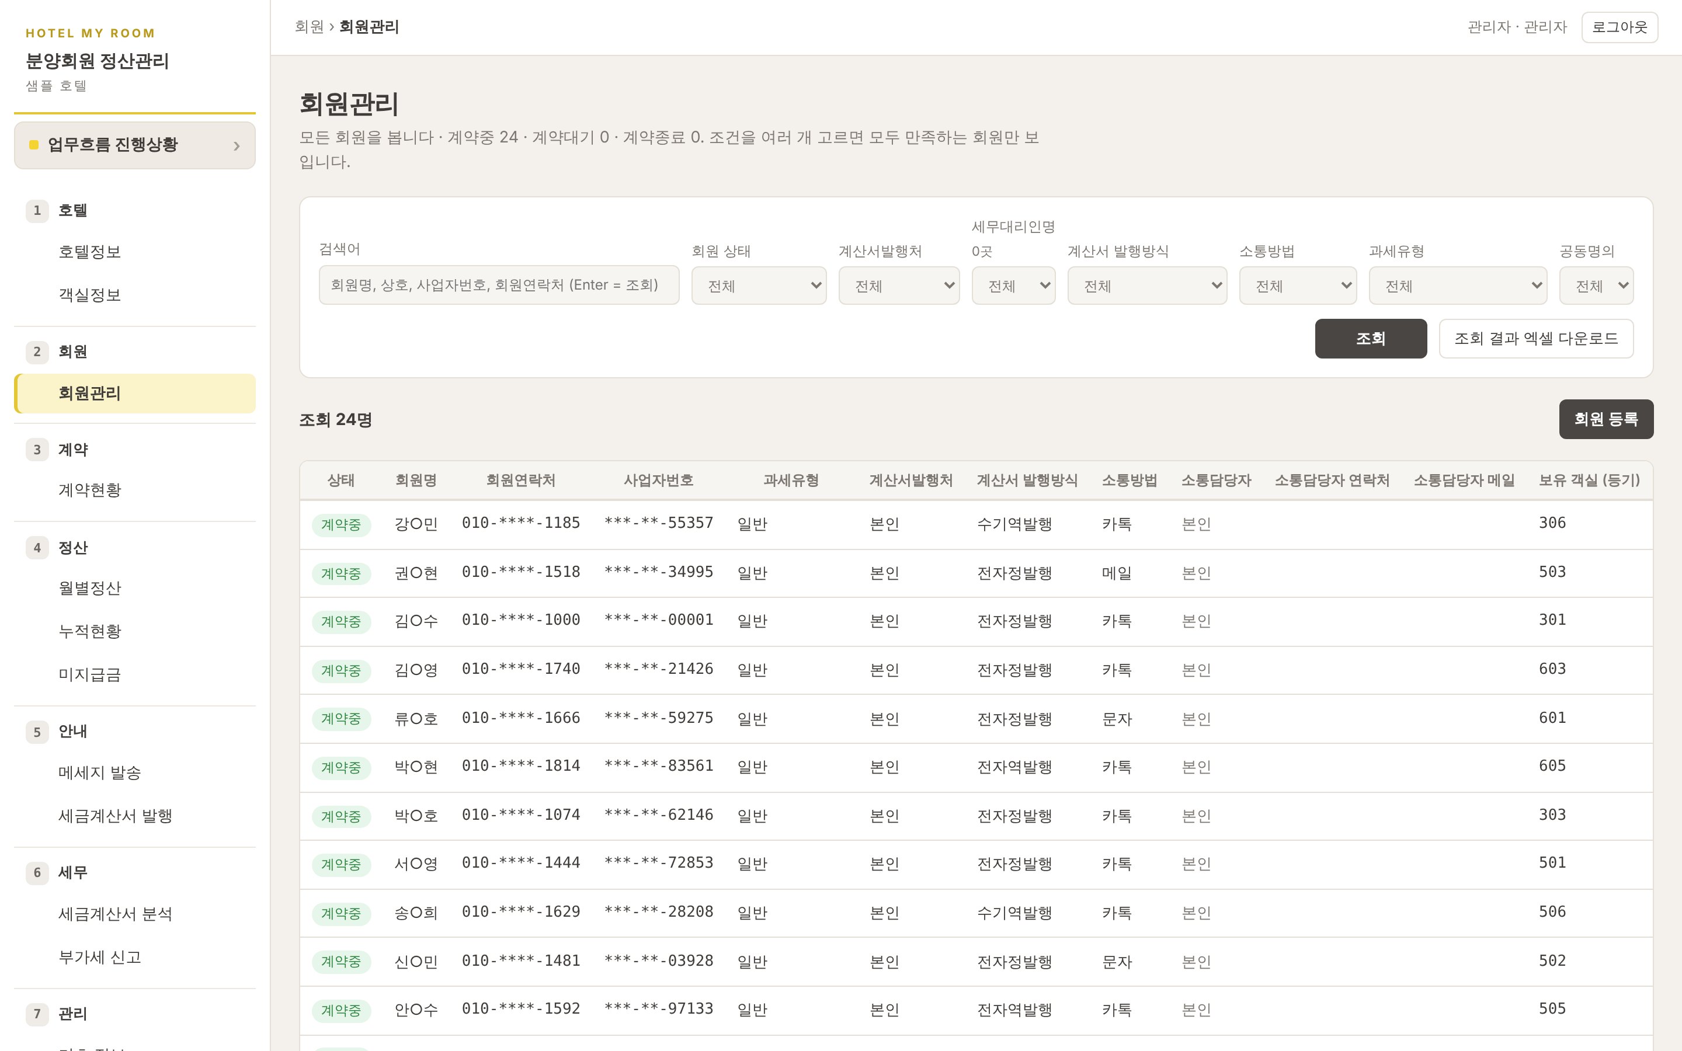Open the 업무흐름 진행상황 panel
The image size is (1682, 1051).
[x=134, y=145]
